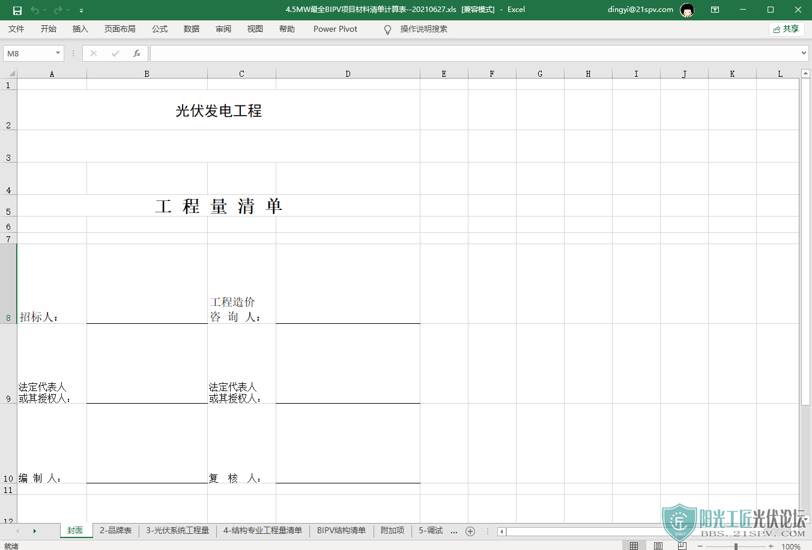
Task: Switch to Page Layout view
Action: coord(658,546)
